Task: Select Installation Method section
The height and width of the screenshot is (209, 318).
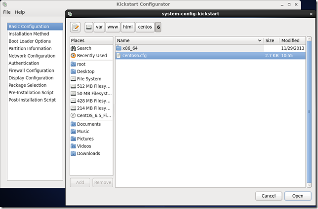Action: tap(35, 34)
